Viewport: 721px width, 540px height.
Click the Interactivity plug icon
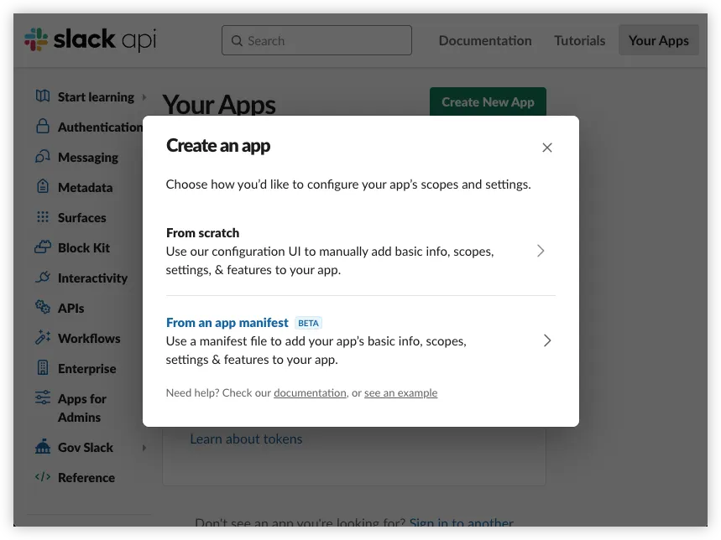click(x=43, y=277)
